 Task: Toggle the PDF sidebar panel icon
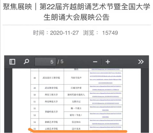(x=12, y=62)
